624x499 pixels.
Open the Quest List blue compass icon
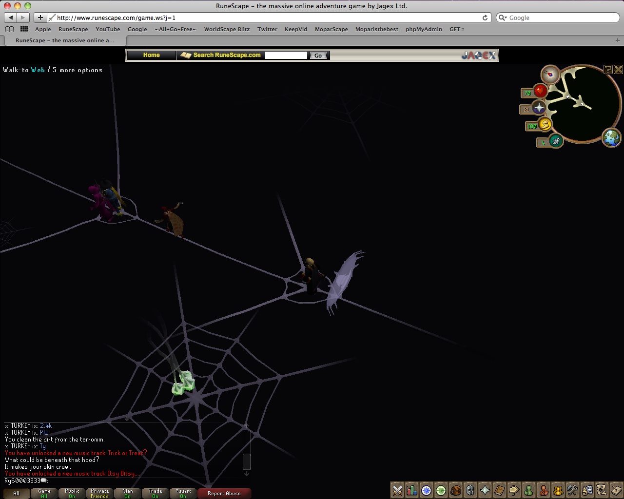(427, 490)
